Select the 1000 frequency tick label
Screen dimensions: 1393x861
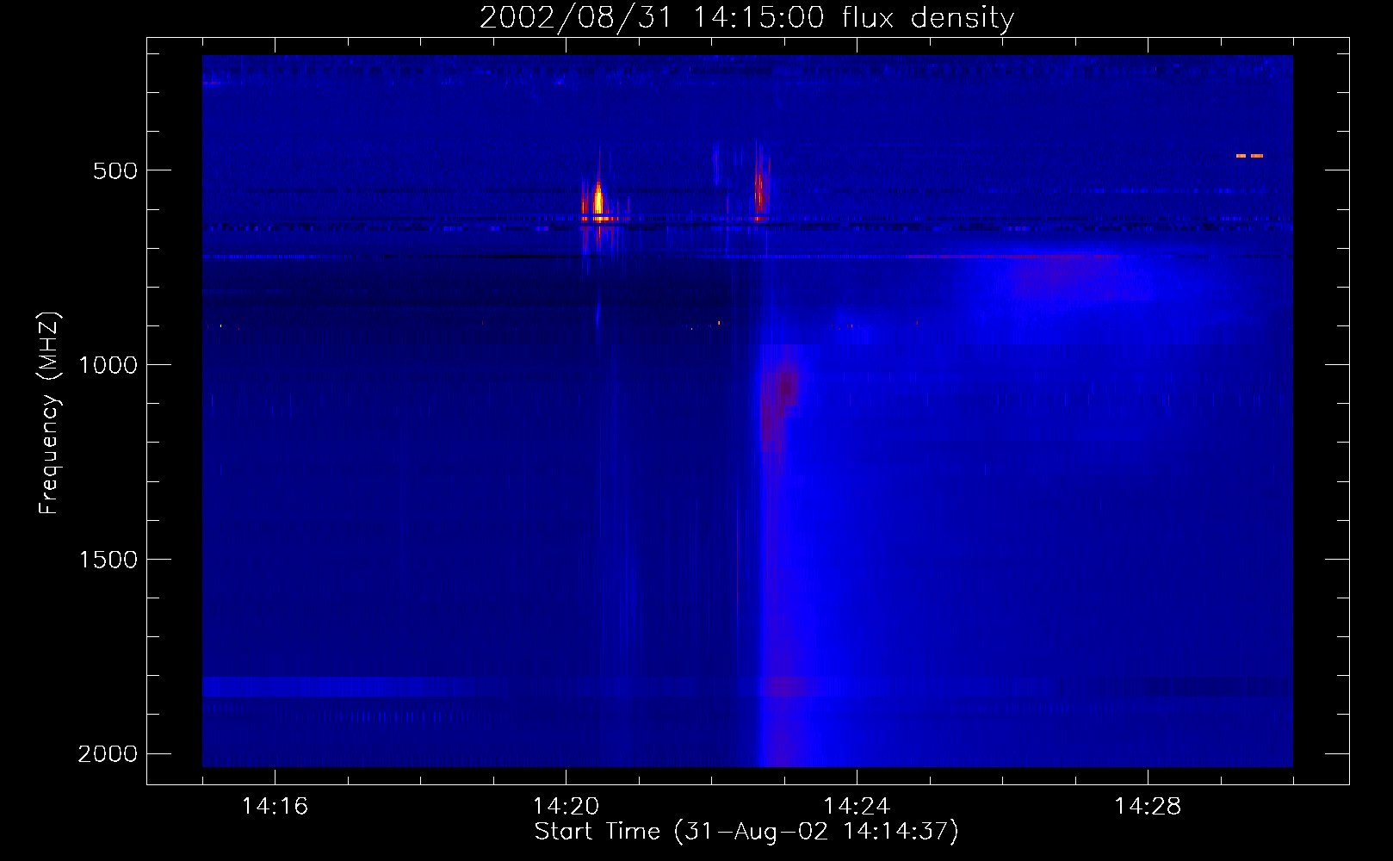(108, 365)
